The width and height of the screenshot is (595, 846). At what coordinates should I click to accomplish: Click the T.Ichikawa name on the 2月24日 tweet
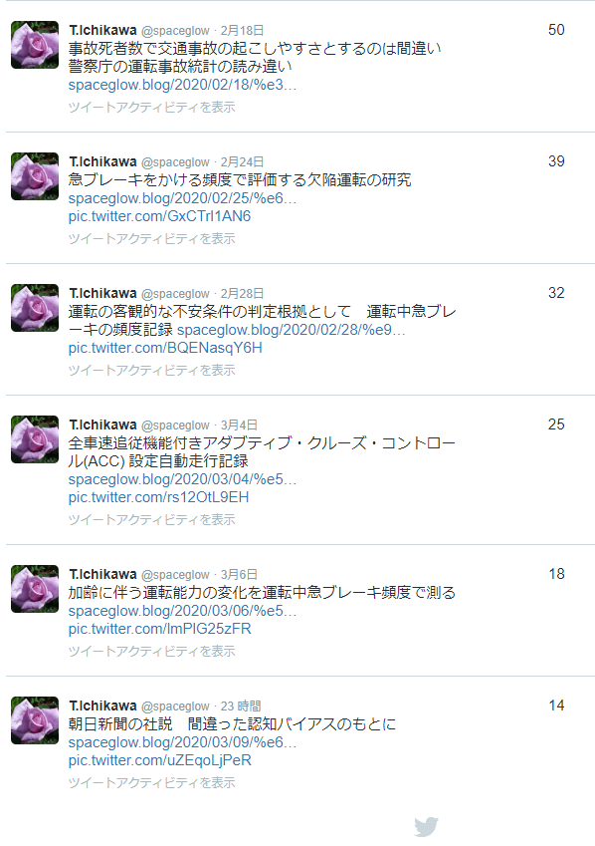point(102,161)
